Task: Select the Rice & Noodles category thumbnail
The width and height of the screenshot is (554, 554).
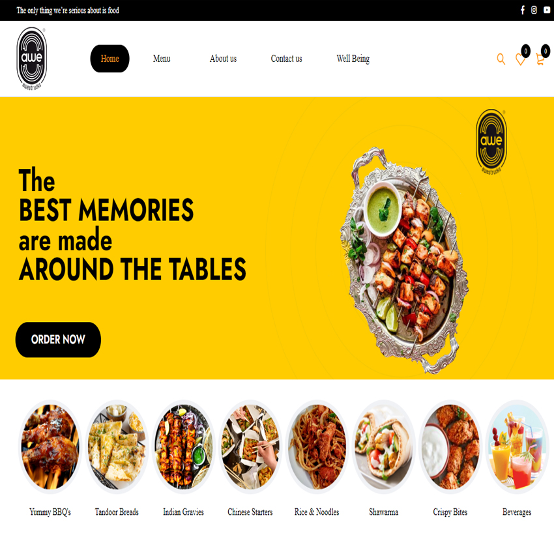Action: click(x=317, y=447)
